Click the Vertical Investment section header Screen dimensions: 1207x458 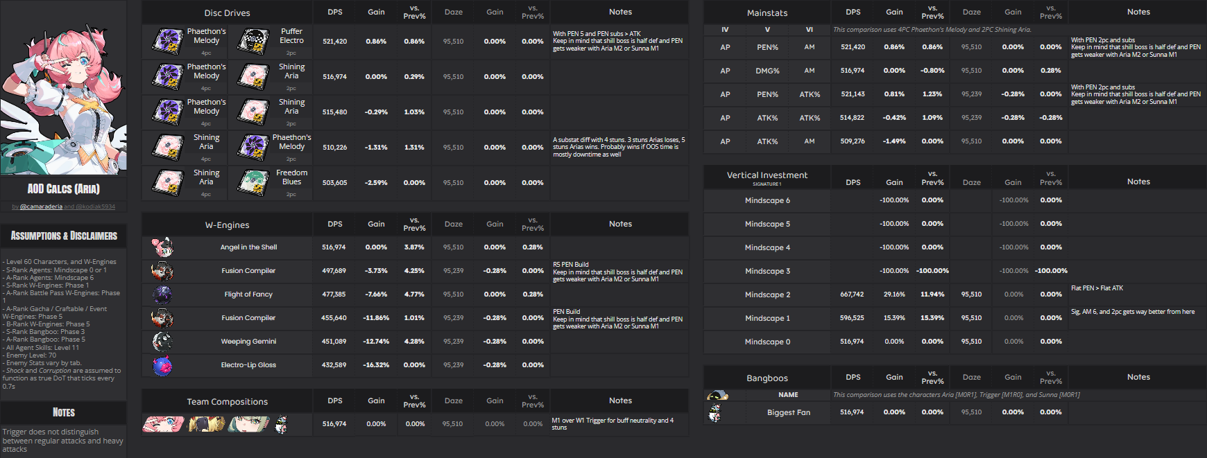point(767,176)
